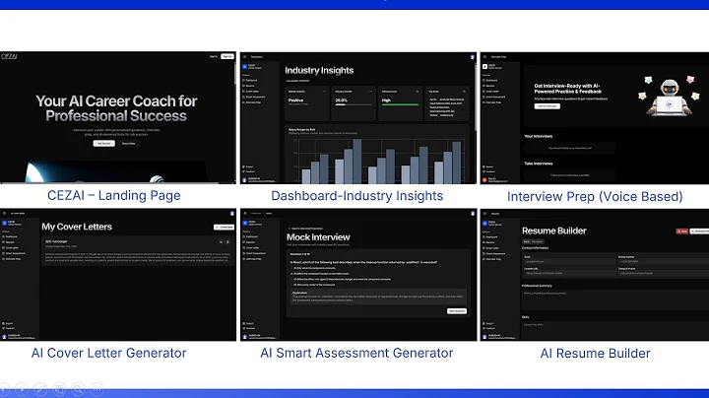Click the robot illustration in Interview Prep
The image size is (709, 398).
[669, 97]
